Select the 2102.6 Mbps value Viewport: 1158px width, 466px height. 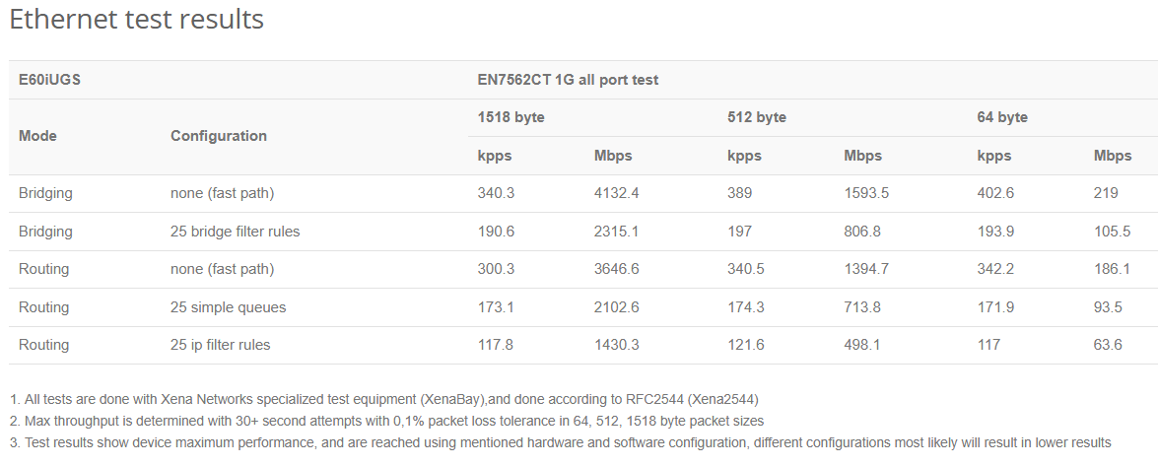(x=617, y=307)
